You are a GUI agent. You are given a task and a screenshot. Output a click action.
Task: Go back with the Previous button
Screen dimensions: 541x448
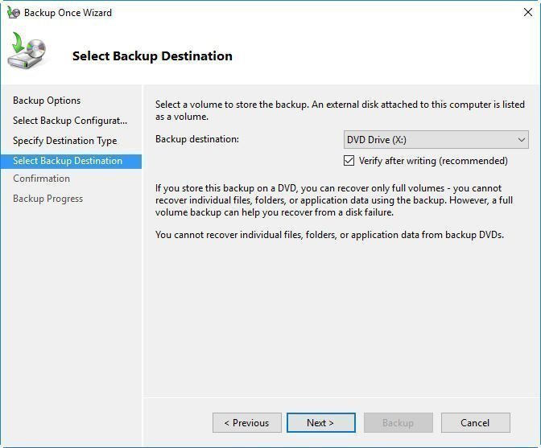point(246,423)
